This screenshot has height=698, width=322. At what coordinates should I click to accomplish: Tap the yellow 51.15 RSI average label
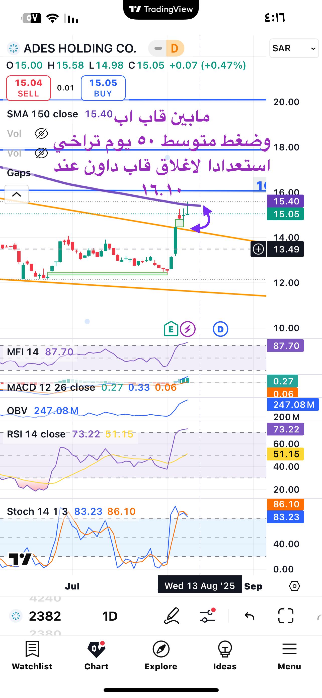285,454
